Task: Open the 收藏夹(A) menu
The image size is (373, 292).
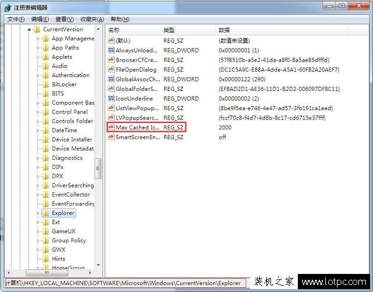Action: click(x=92, y=19)
